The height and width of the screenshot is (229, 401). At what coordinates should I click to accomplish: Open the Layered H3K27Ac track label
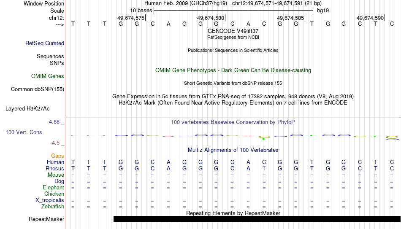click(x=27, y=109)
